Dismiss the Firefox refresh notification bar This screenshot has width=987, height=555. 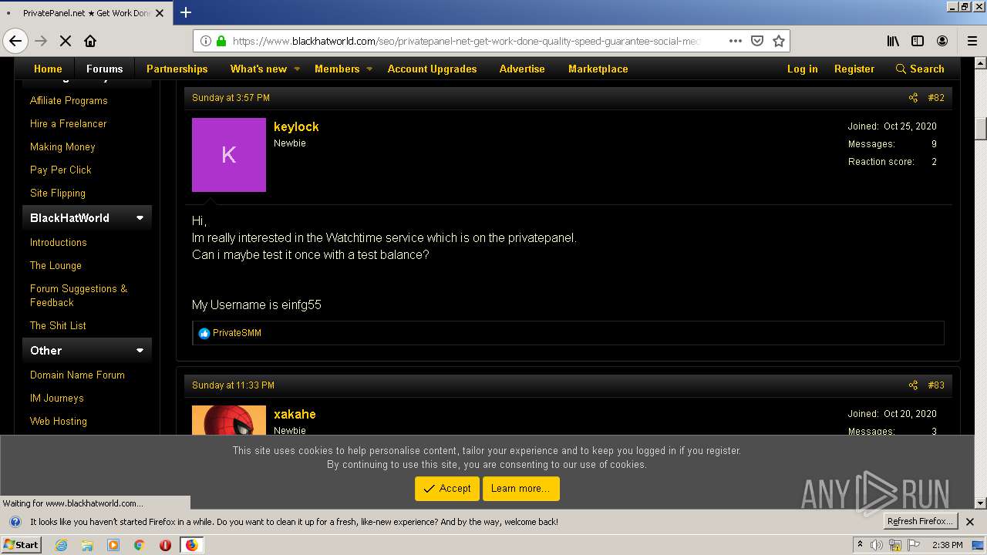[970, 522]
